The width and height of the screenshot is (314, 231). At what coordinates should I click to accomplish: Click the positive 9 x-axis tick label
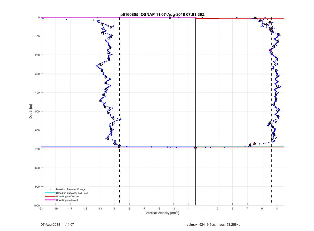click(262, 209)
